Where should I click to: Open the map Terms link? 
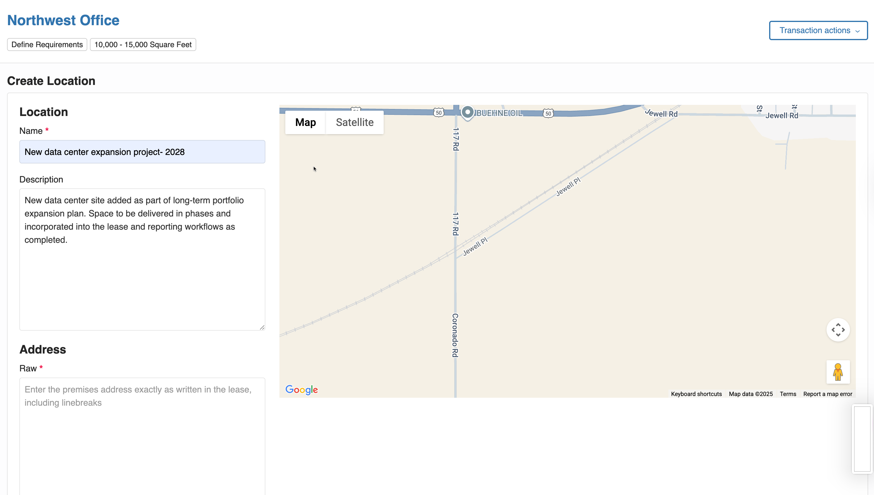tap(788, 394)
